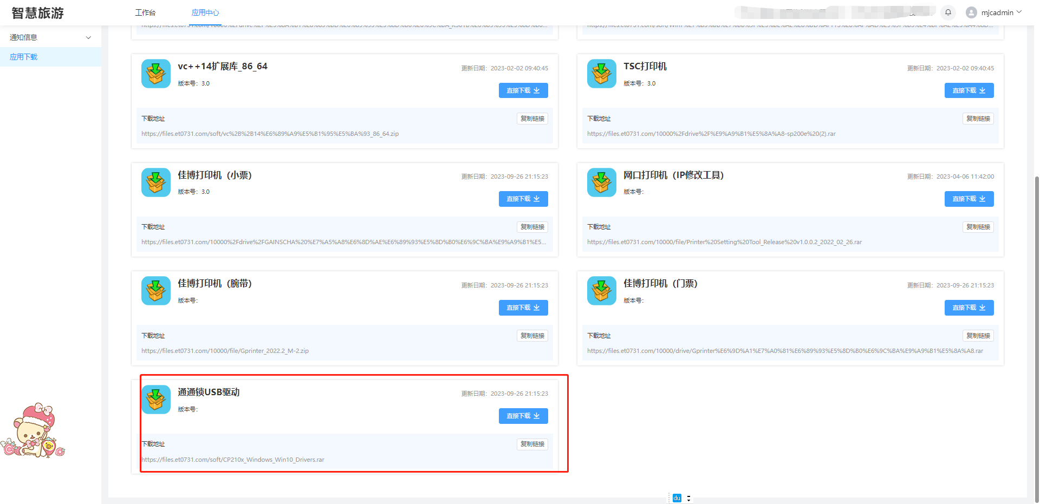
Task: Click the cartoon bear mascot image
Action: (x=34, y=431)
